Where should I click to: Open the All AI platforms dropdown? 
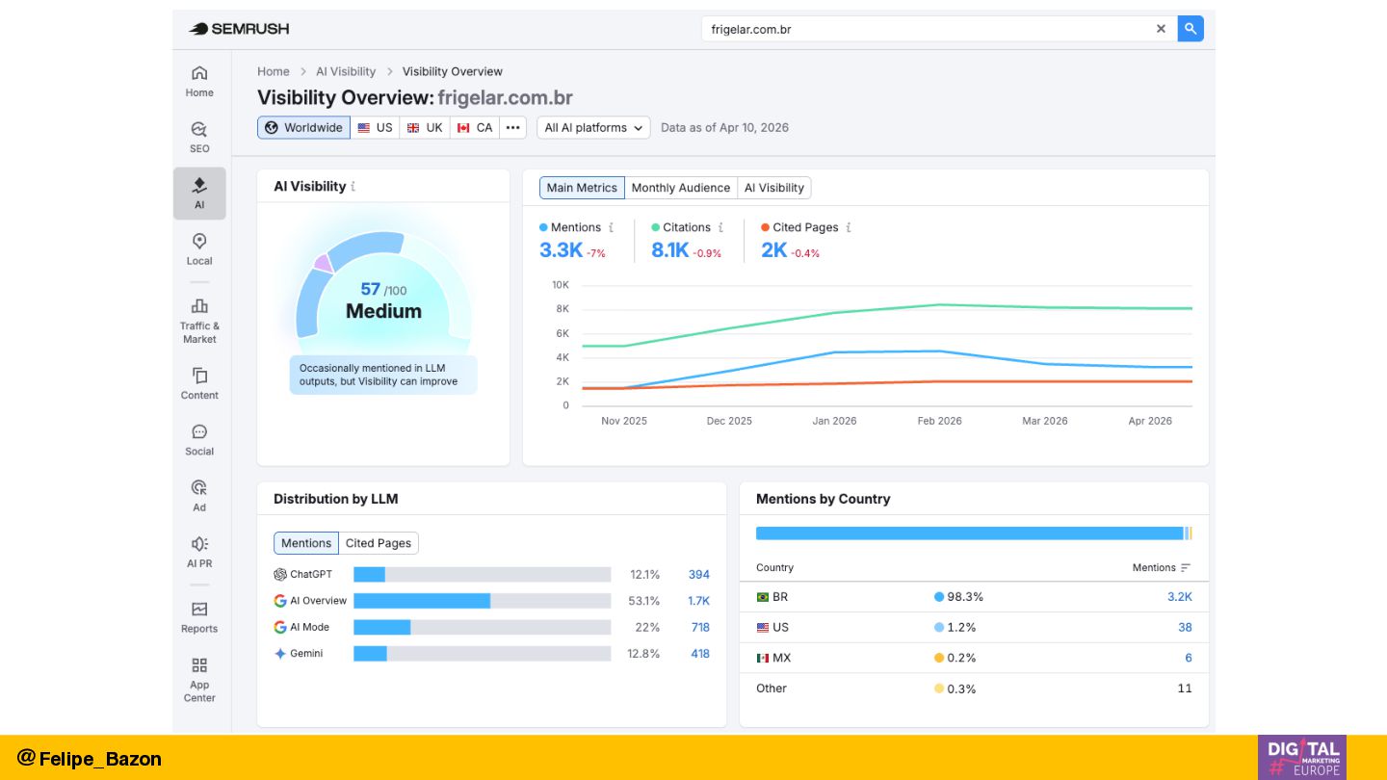click(593, 127)
